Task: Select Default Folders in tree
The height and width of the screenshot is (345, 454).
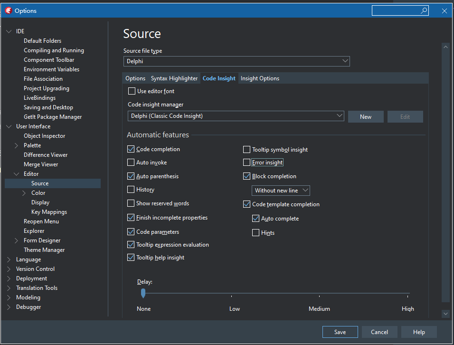Action: point(43,41)
